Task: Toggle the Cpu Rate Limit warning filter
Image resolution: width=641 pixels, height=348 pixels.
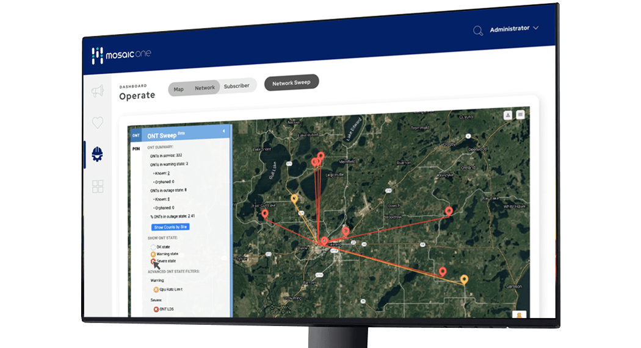Action: click(156, 289)
